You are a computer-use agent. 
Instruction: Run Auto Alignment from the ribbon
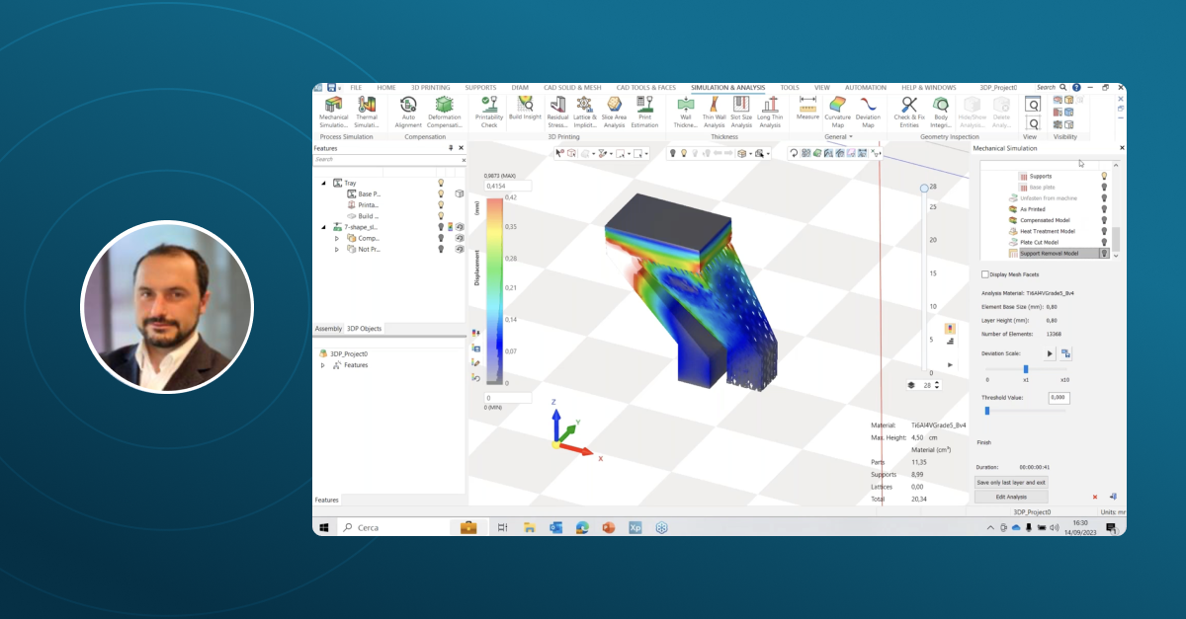(408, 111)
